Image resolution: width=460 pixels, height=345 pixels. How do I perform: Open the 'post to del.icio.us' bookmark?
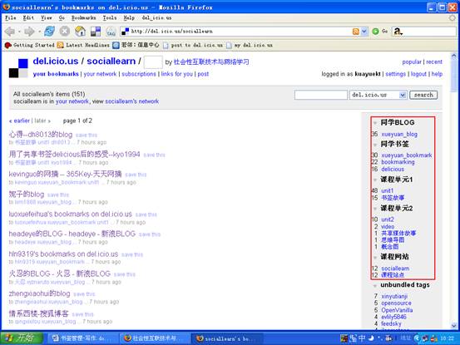pyautogui.click(x=193, y=45)
